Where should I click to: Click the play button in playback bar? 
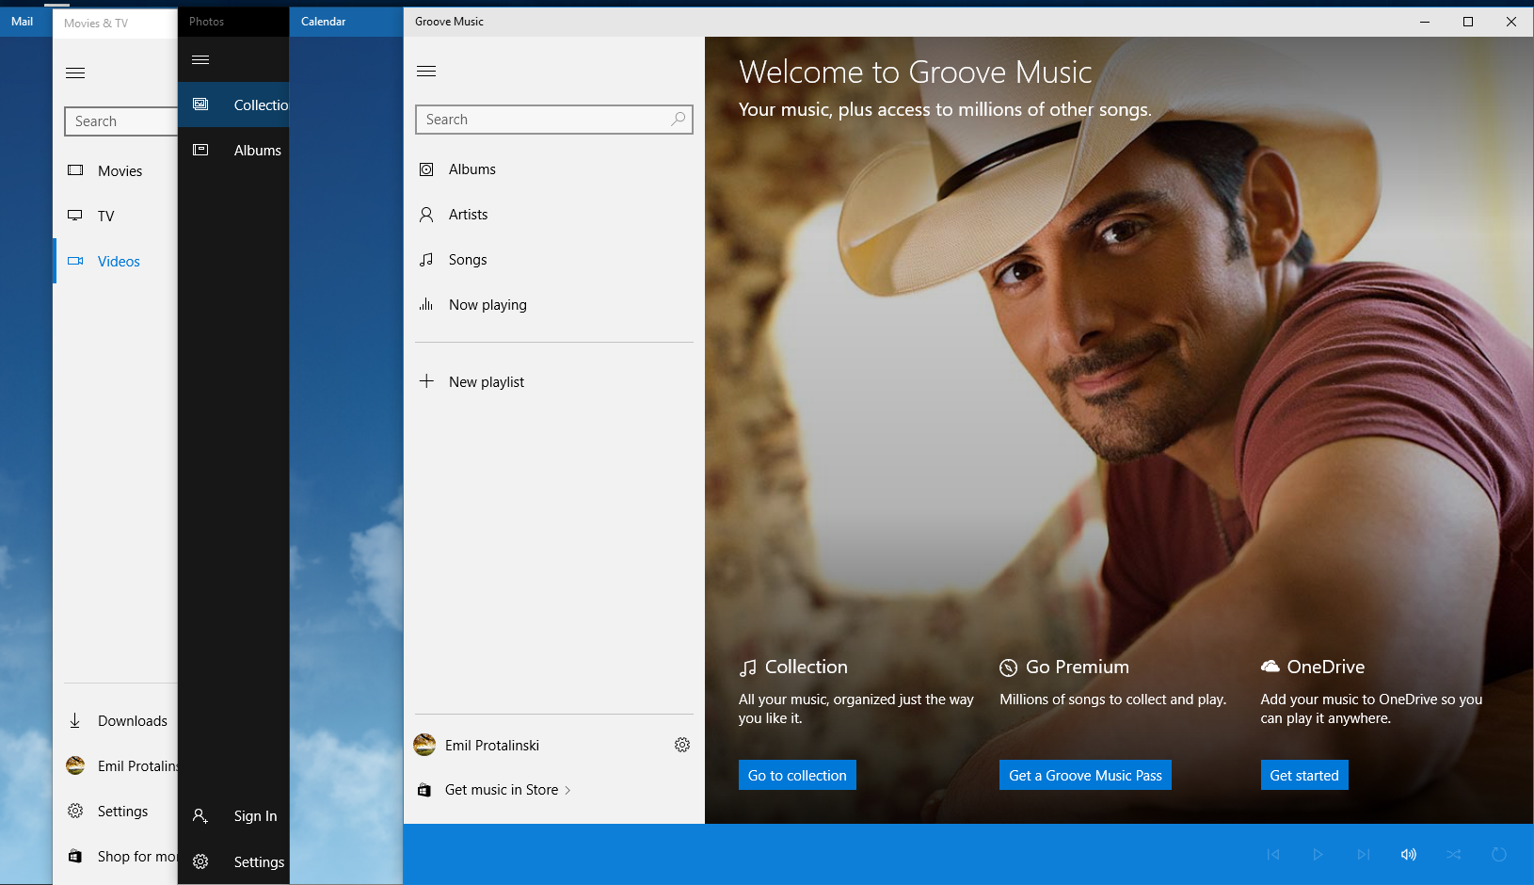click(1318, 854)
